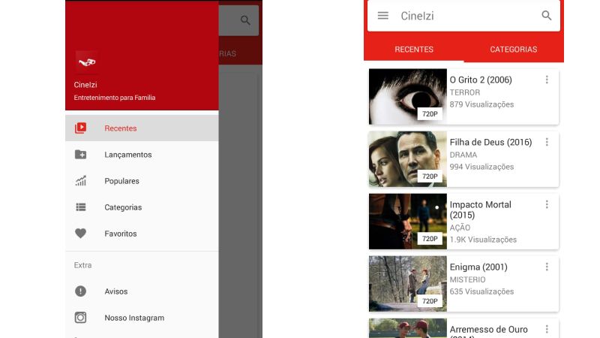600x338 pixels.
Task: Switch to the CATEGORIAS tab
Action: [514, 50]
